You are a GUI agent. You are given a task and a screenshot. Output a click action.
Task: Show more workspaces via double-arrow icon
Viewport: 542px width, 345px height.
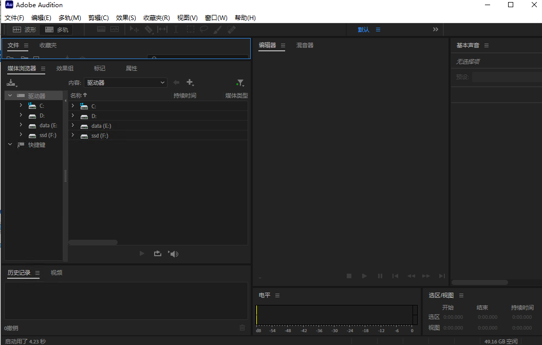436,29
